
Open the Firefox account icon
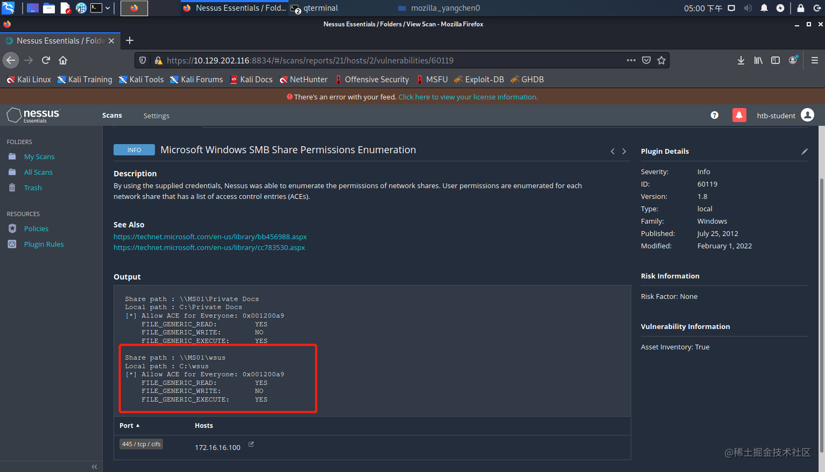point(793,60)
